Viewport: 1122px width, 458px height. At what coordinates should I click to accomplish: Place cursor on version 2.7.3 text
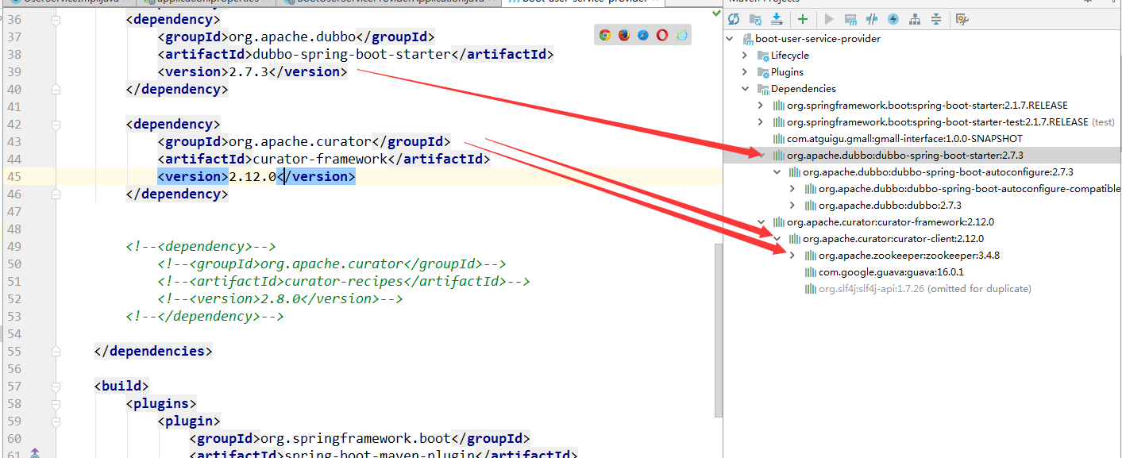click(x=249, y=71)
